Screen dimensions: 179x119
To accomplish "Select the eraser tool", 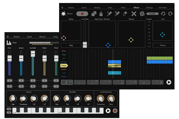I will click(x=126, y=14).
